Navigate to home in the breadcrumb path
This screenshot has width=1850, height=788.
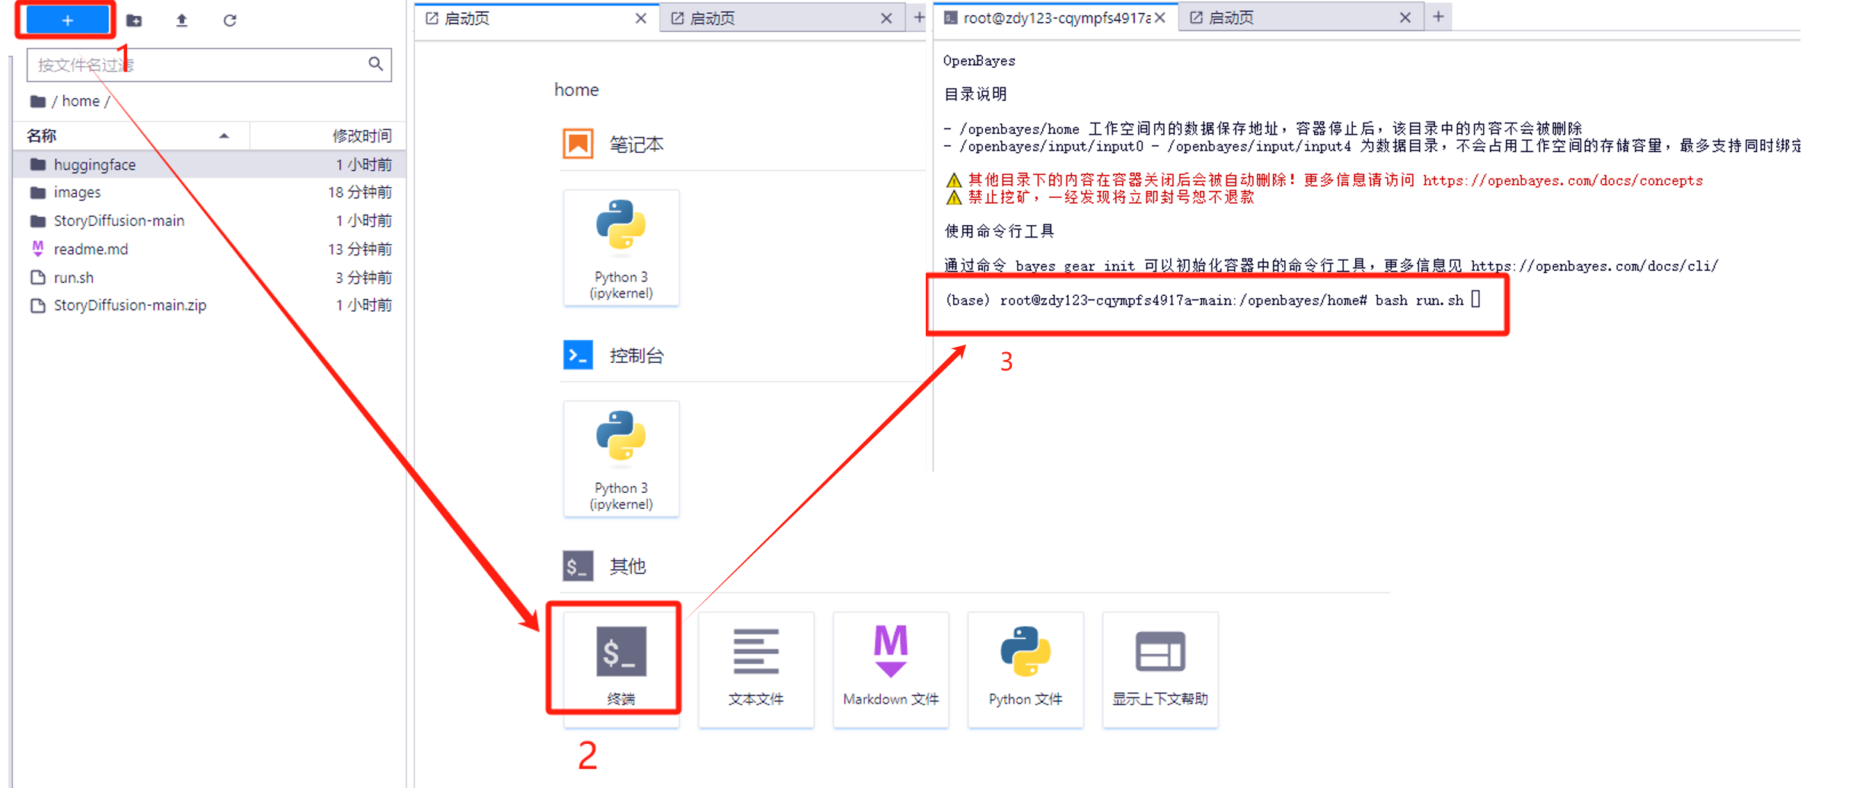80,101
